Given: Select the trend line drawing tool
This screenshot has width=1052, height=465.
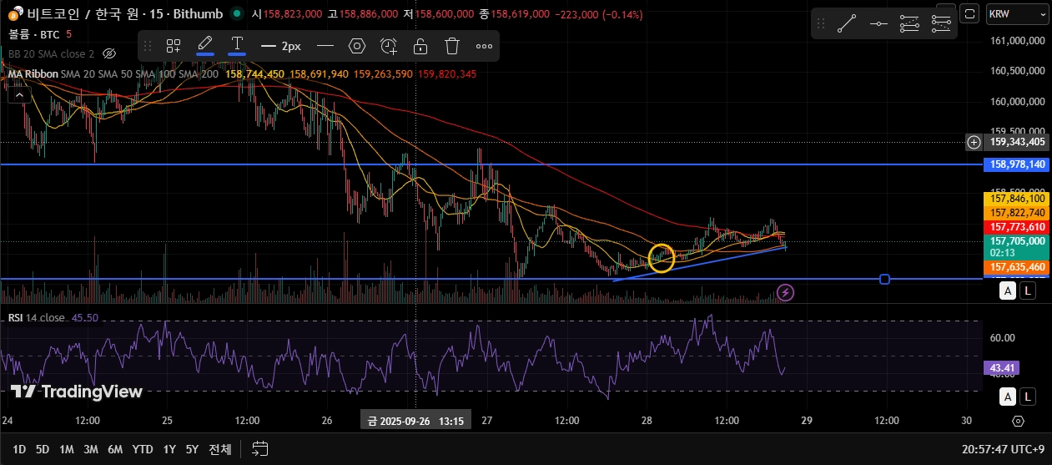Looking at the screenshot, I should pyautogui.click(x=846, y=23).
